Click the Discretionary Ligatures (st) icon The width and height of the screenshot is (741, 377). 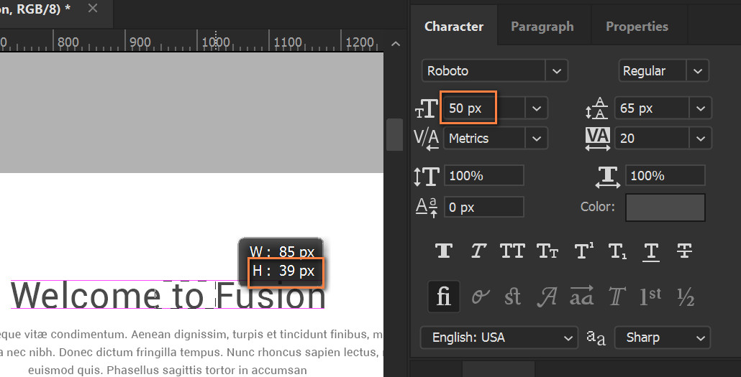click(513, 297)
